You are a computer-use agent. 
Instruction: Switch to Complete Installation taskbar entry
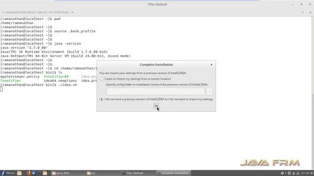[x=173, y=173]
